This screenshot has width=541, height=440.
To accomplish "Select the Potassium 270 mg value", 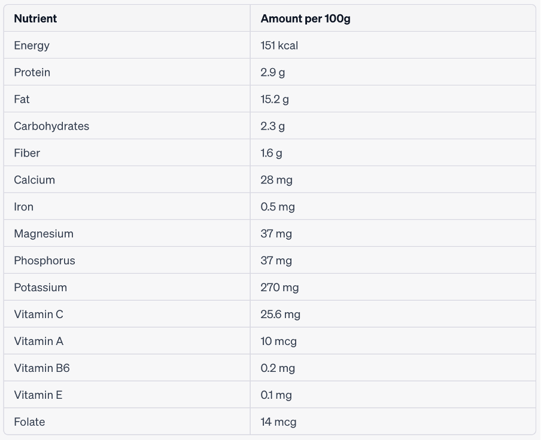I will tap(279, 288).
